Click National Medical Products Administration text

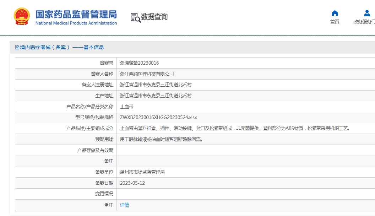pyautogui.click(x=76, y=23)
